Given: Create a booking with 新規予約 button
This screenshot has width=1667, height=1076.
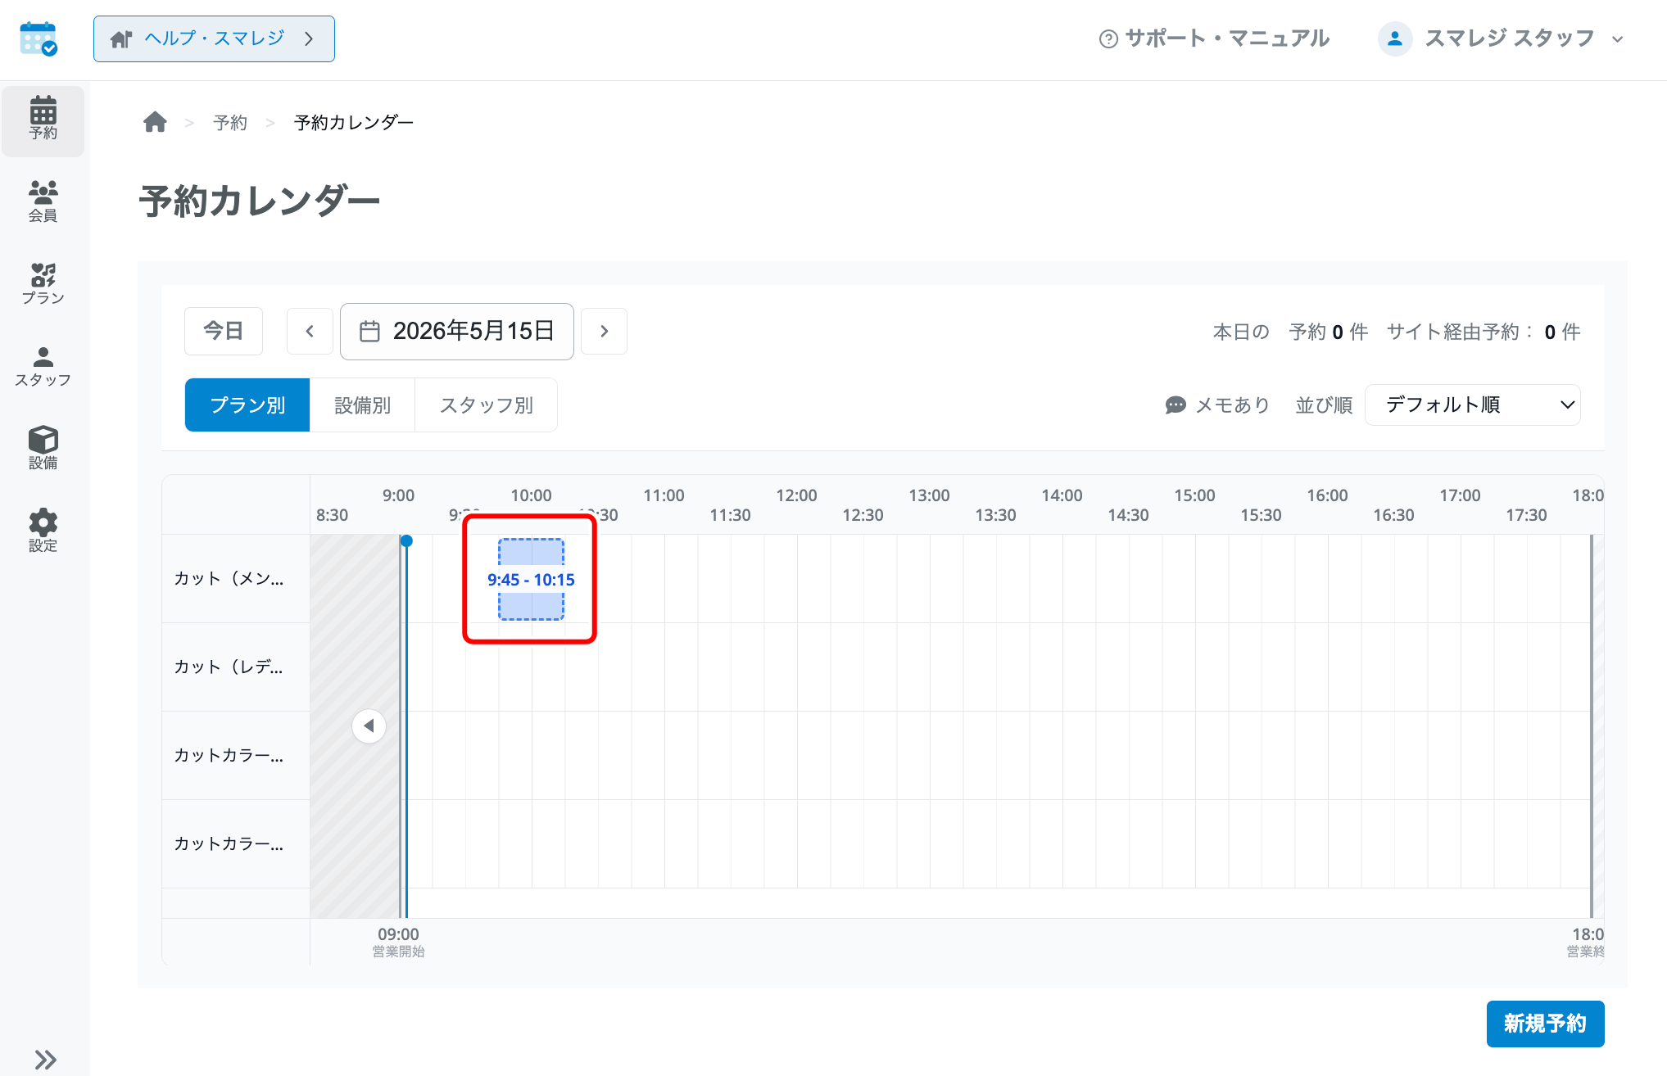Looking at the screenshot, I should click(1545, 1024).
